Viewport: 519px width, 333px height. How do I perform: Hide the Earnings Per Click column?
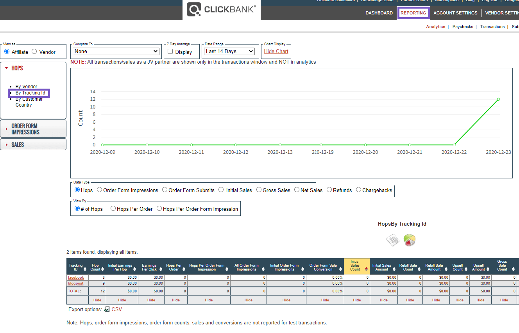151,300
